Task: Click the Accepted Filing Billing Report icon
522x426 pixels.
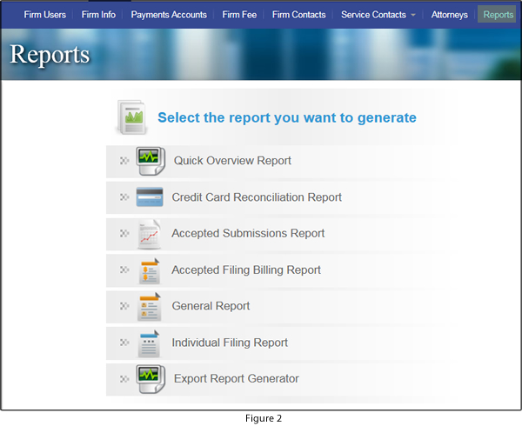Action: coord(150,270)
